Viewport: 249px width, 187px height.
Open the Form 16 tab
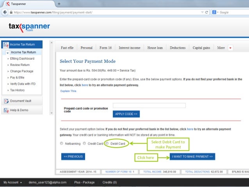[106, 48]
